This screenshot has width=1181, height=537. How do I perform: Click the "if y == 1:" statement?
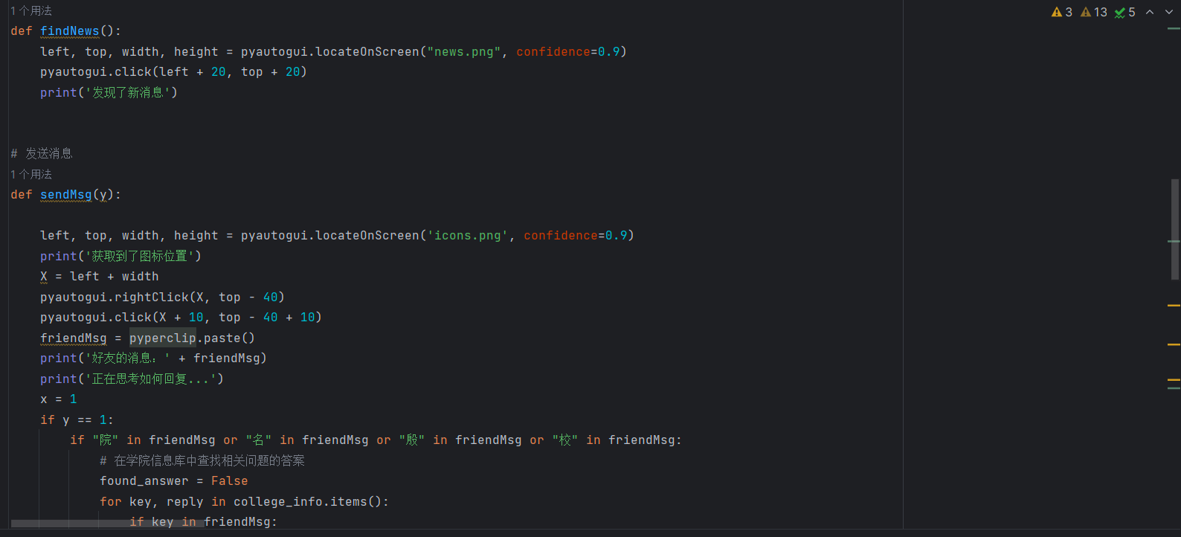click(77, 420)
